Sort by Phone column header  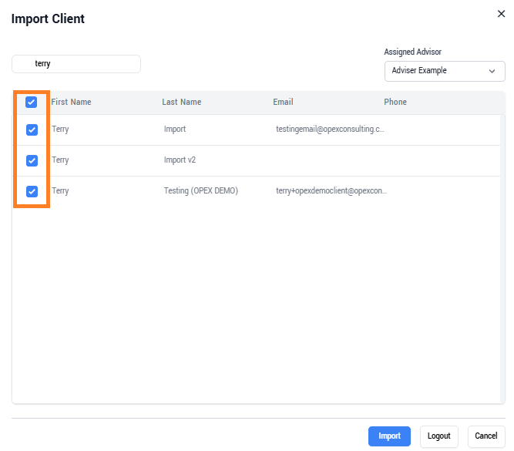[395, 102]
